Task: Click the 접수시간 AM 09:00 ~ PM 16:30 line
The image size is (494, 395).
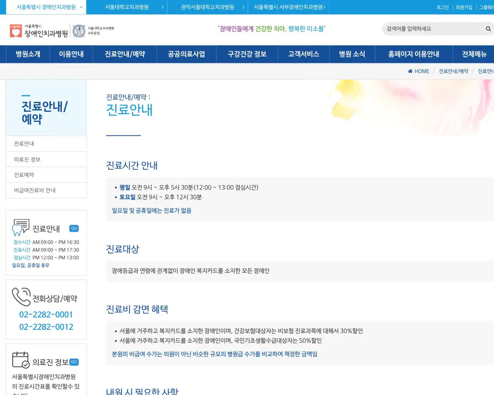Action: pos(46,242)
